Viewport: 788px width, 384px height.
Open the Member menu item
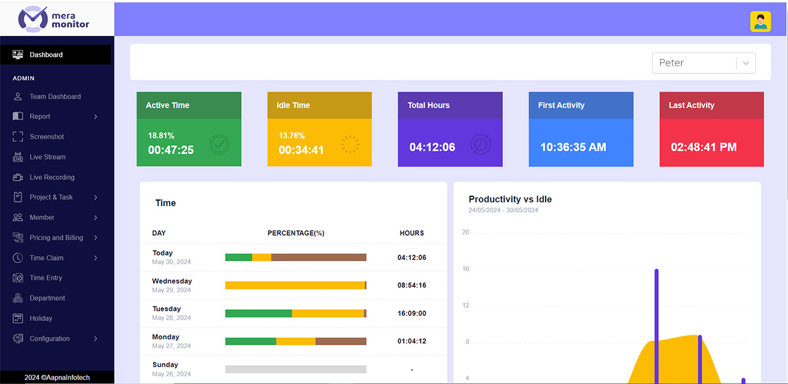tap(42, 217)
